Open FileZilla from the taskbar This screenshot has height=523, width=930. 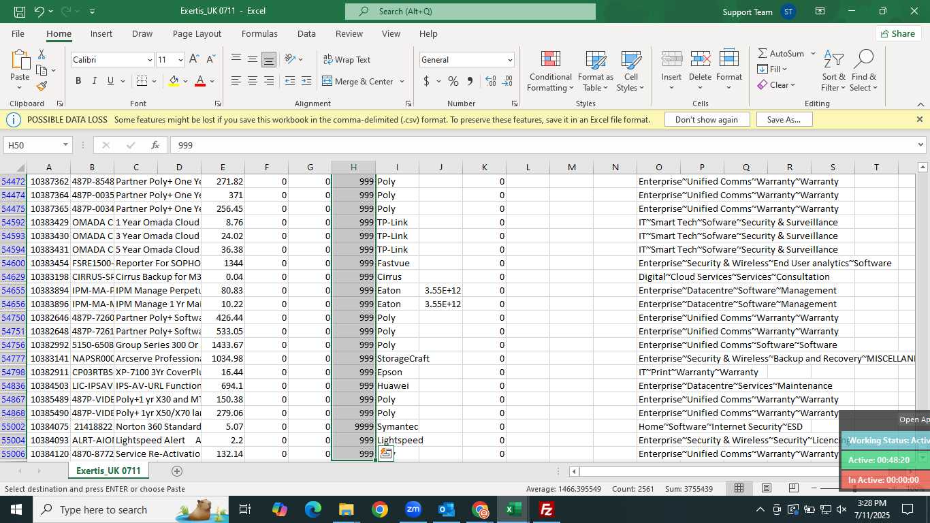(546, 509)
